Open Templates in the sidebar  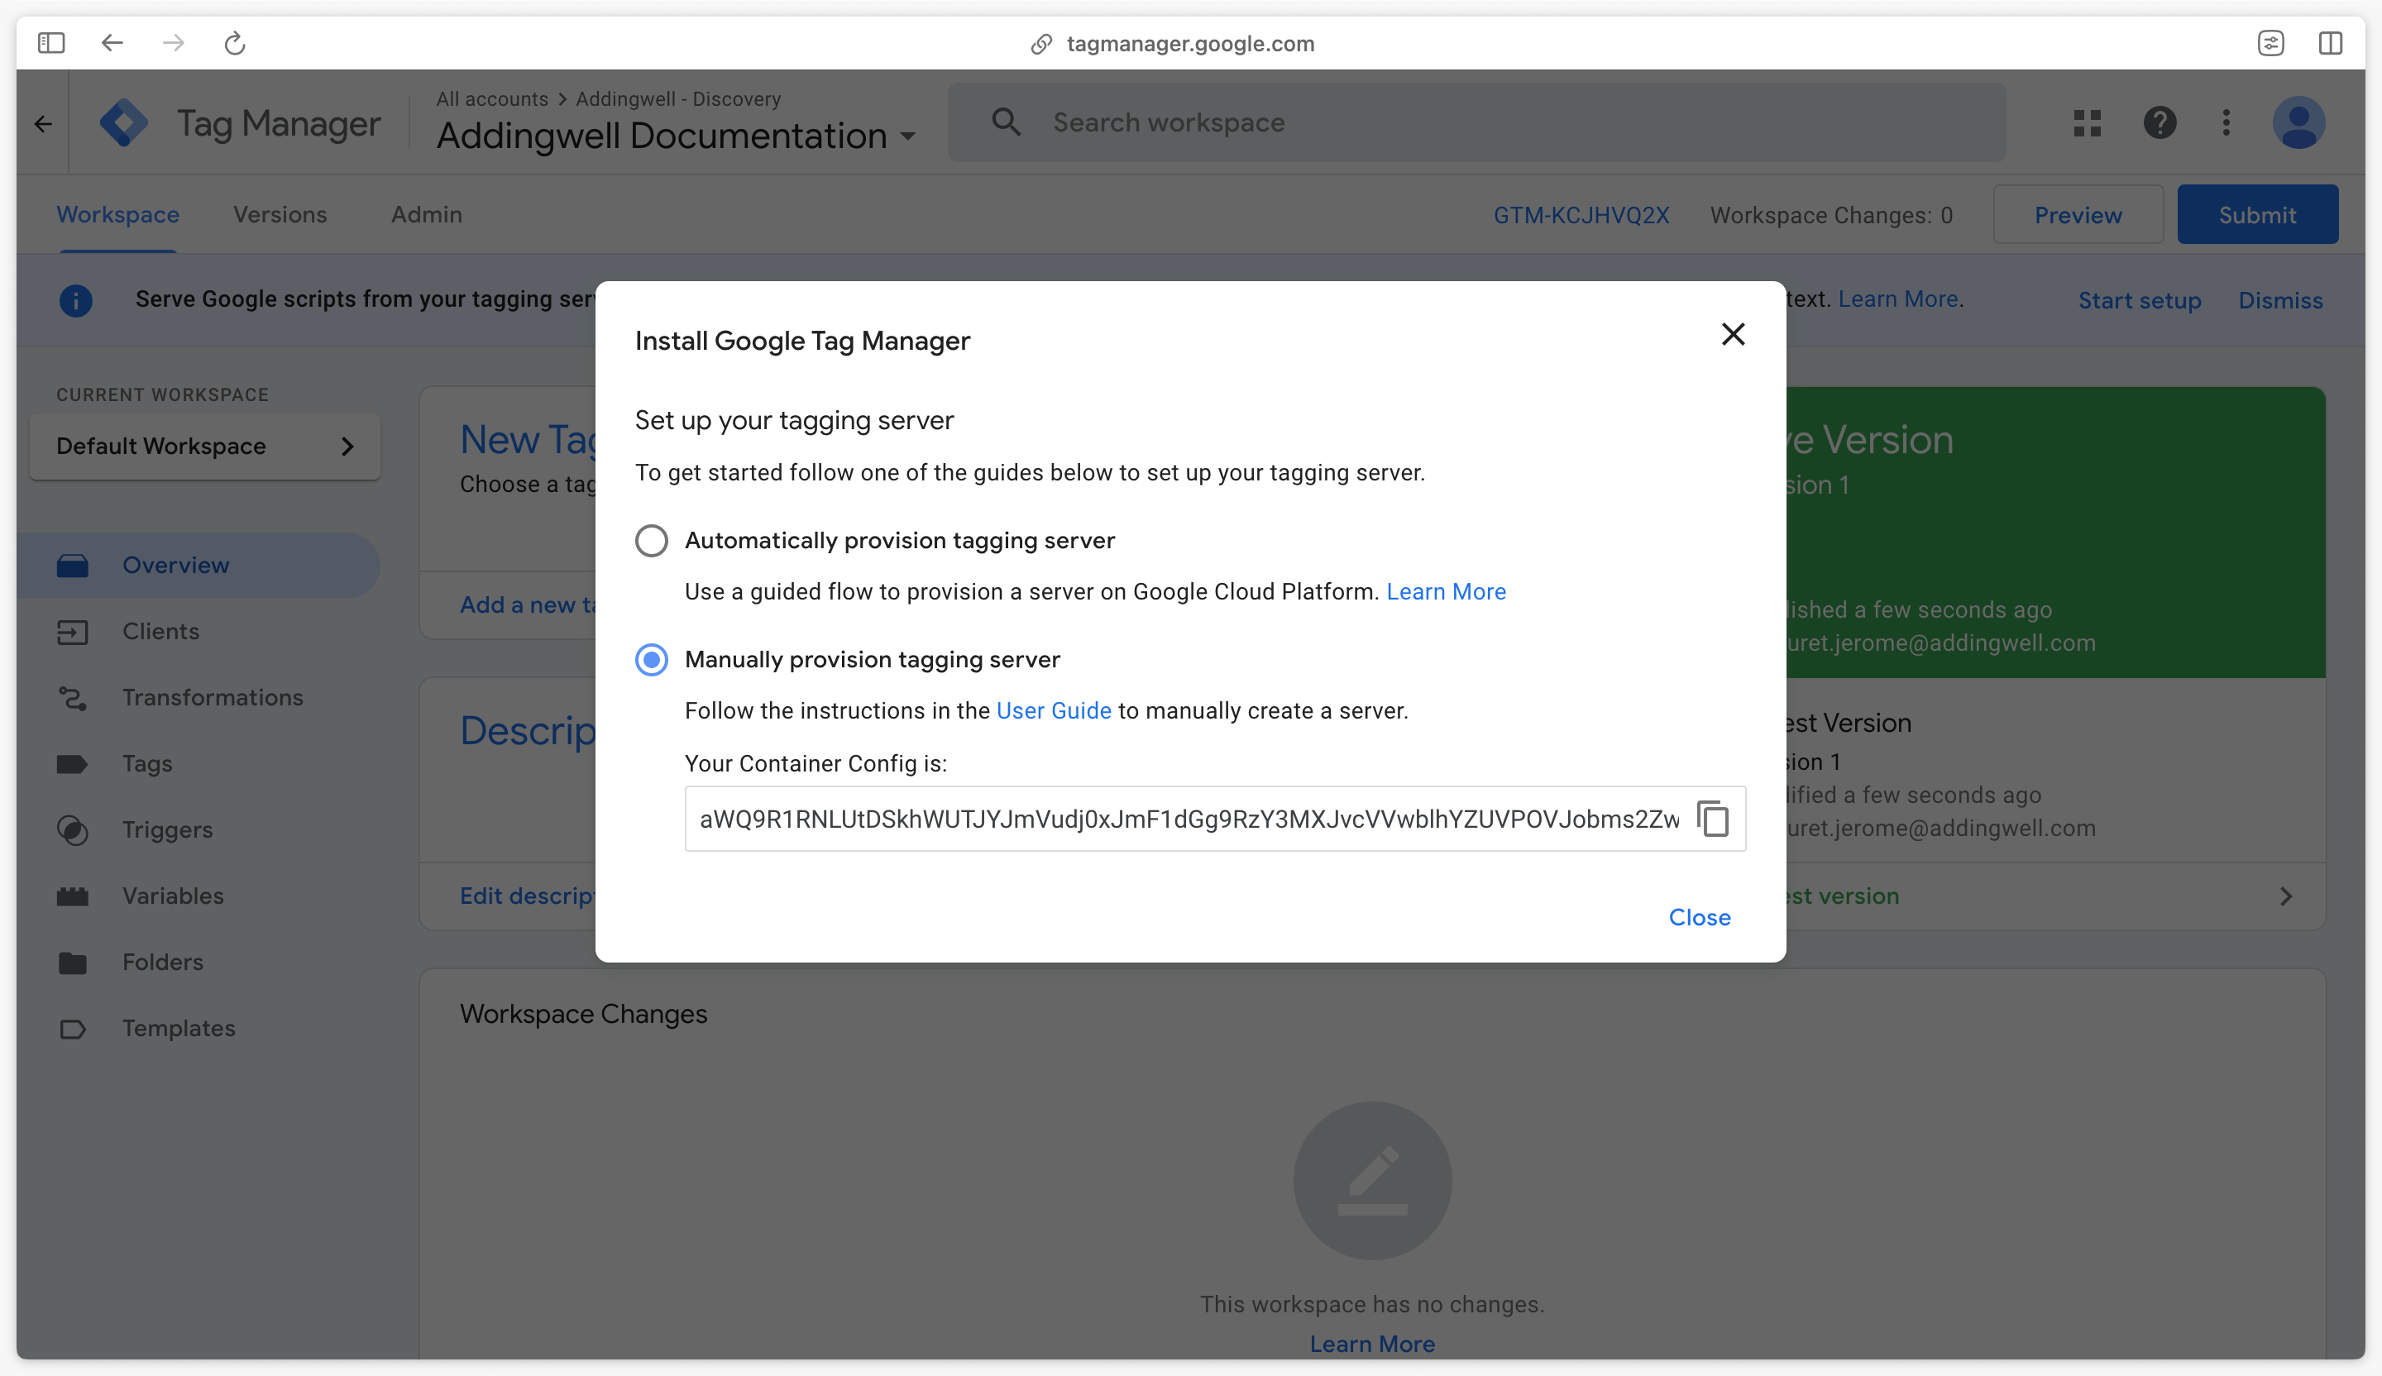pos(179,1028)
